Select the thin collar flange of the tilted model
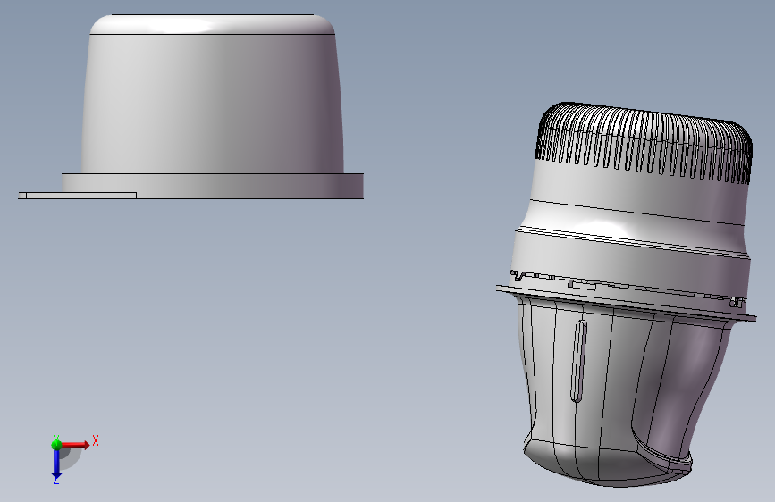 click(626, 303)
